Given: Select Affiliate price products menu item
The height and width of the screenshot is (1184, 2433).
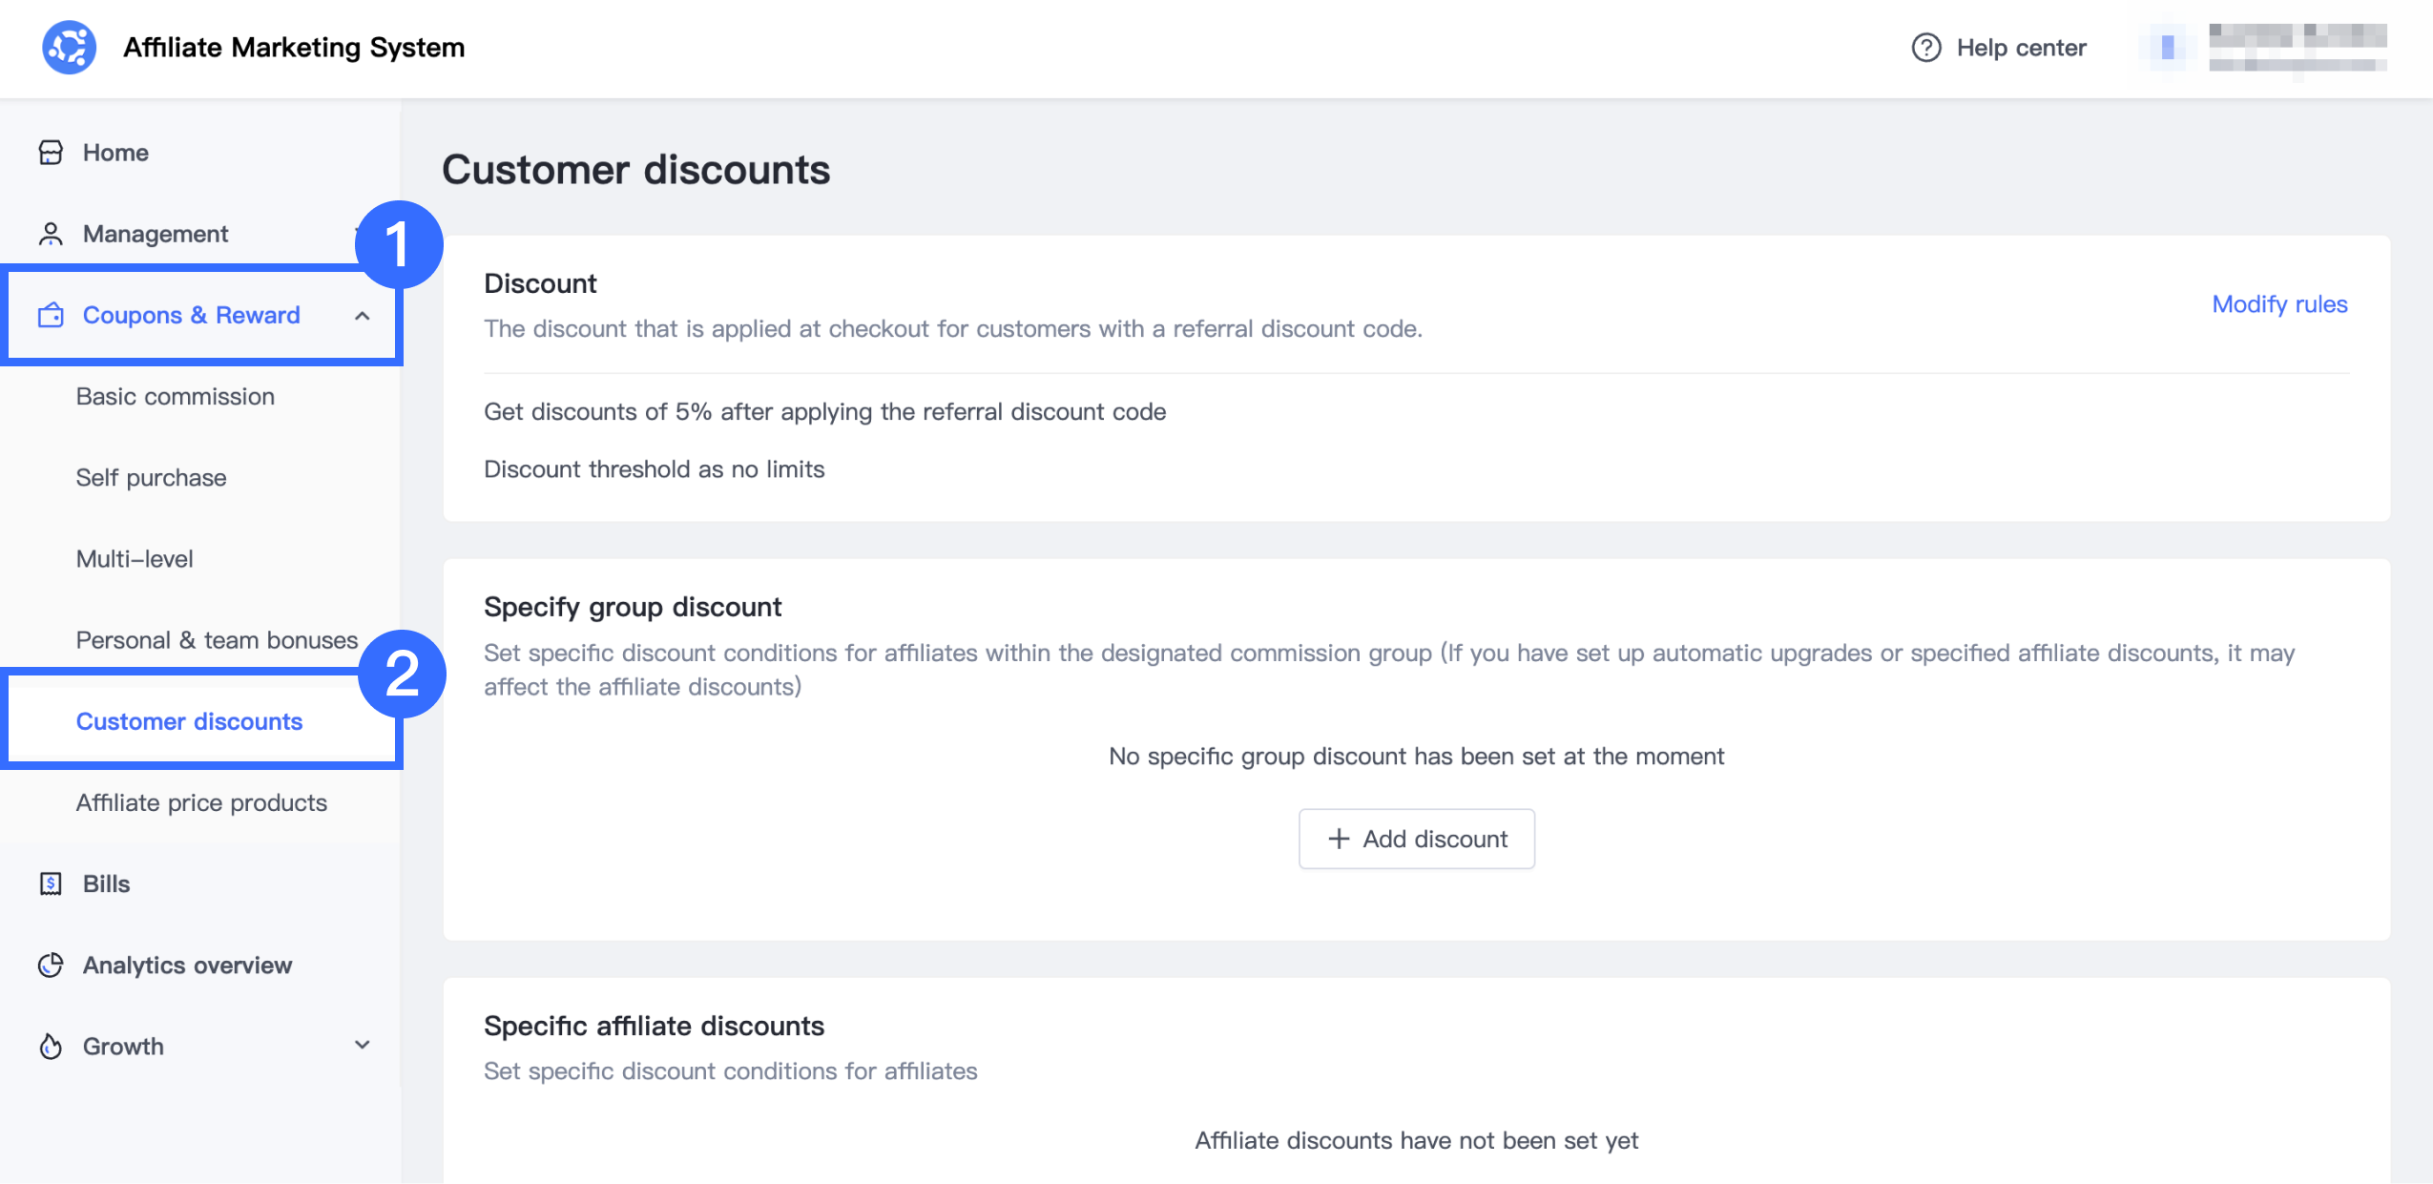Looking at the screenshot, I should (201, 802).
